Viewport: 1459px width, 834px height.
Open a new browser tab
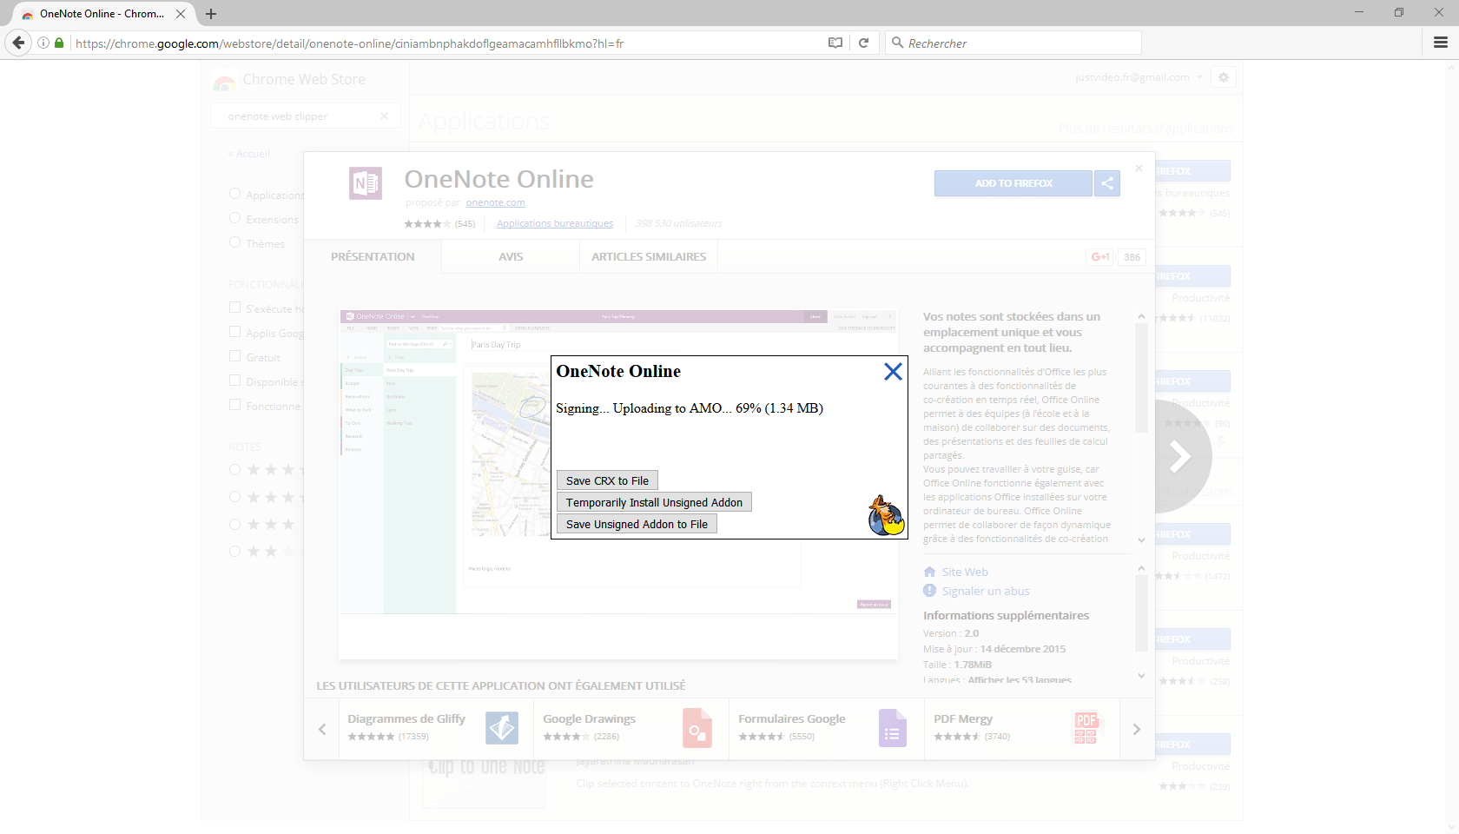211,14
